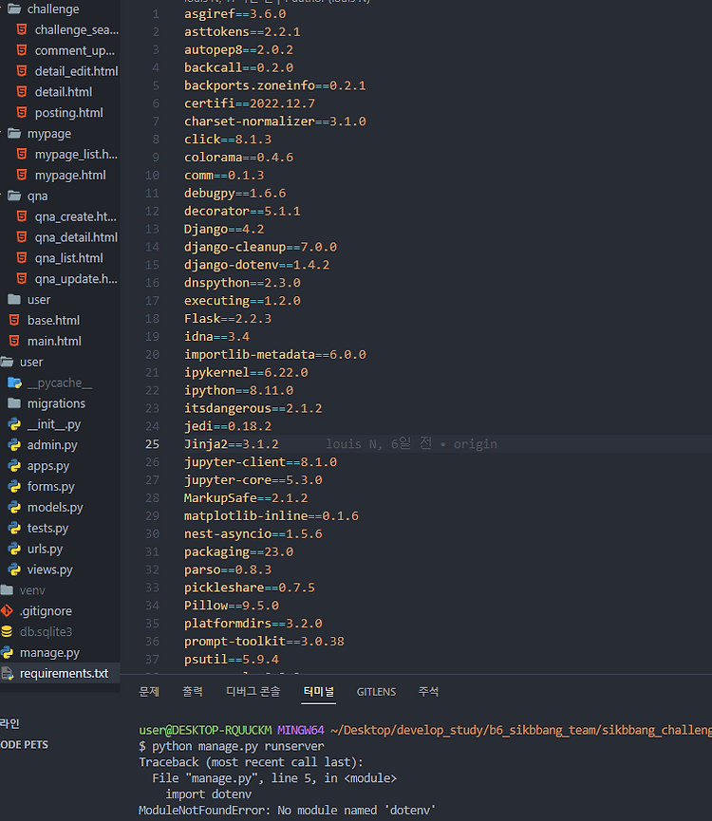The height and width of the screenshot is (821, 712).
Task: Click the qna folder icon
Action: 14,196
